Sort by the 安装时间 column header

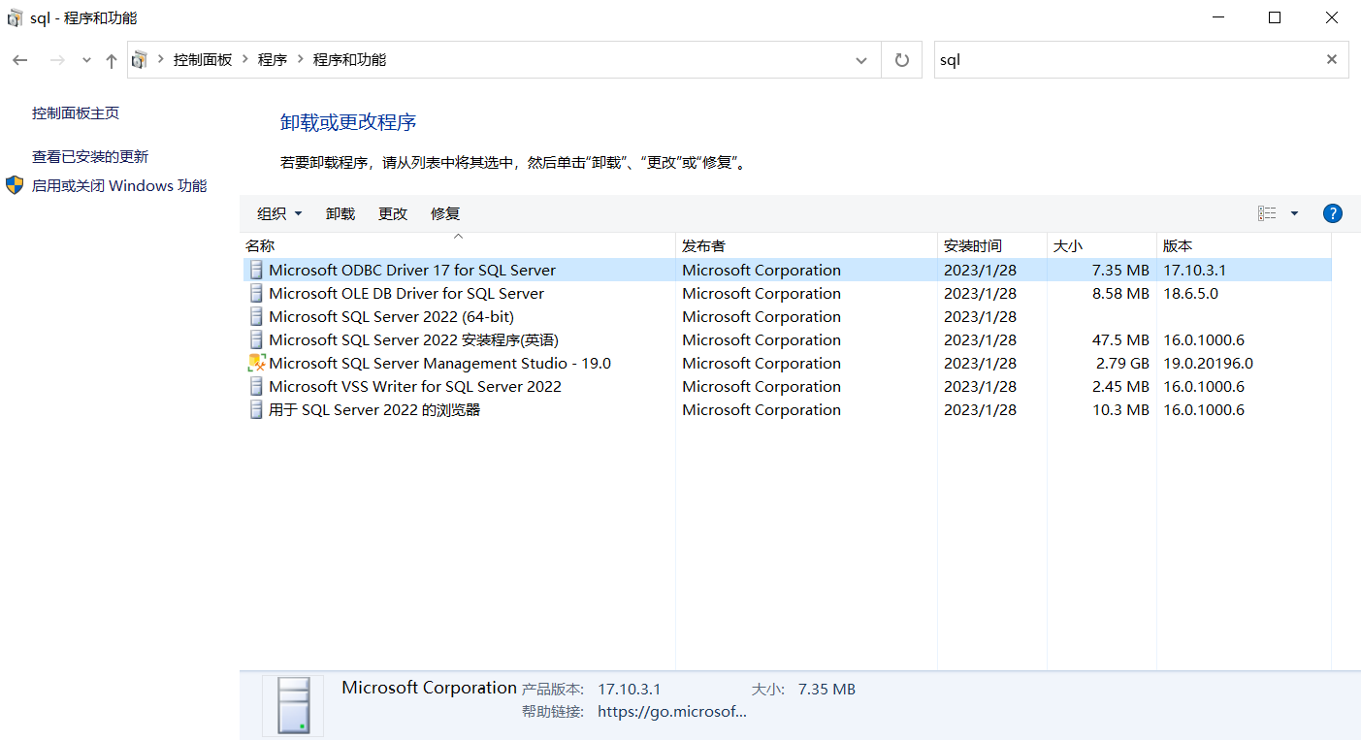(992, 246)
